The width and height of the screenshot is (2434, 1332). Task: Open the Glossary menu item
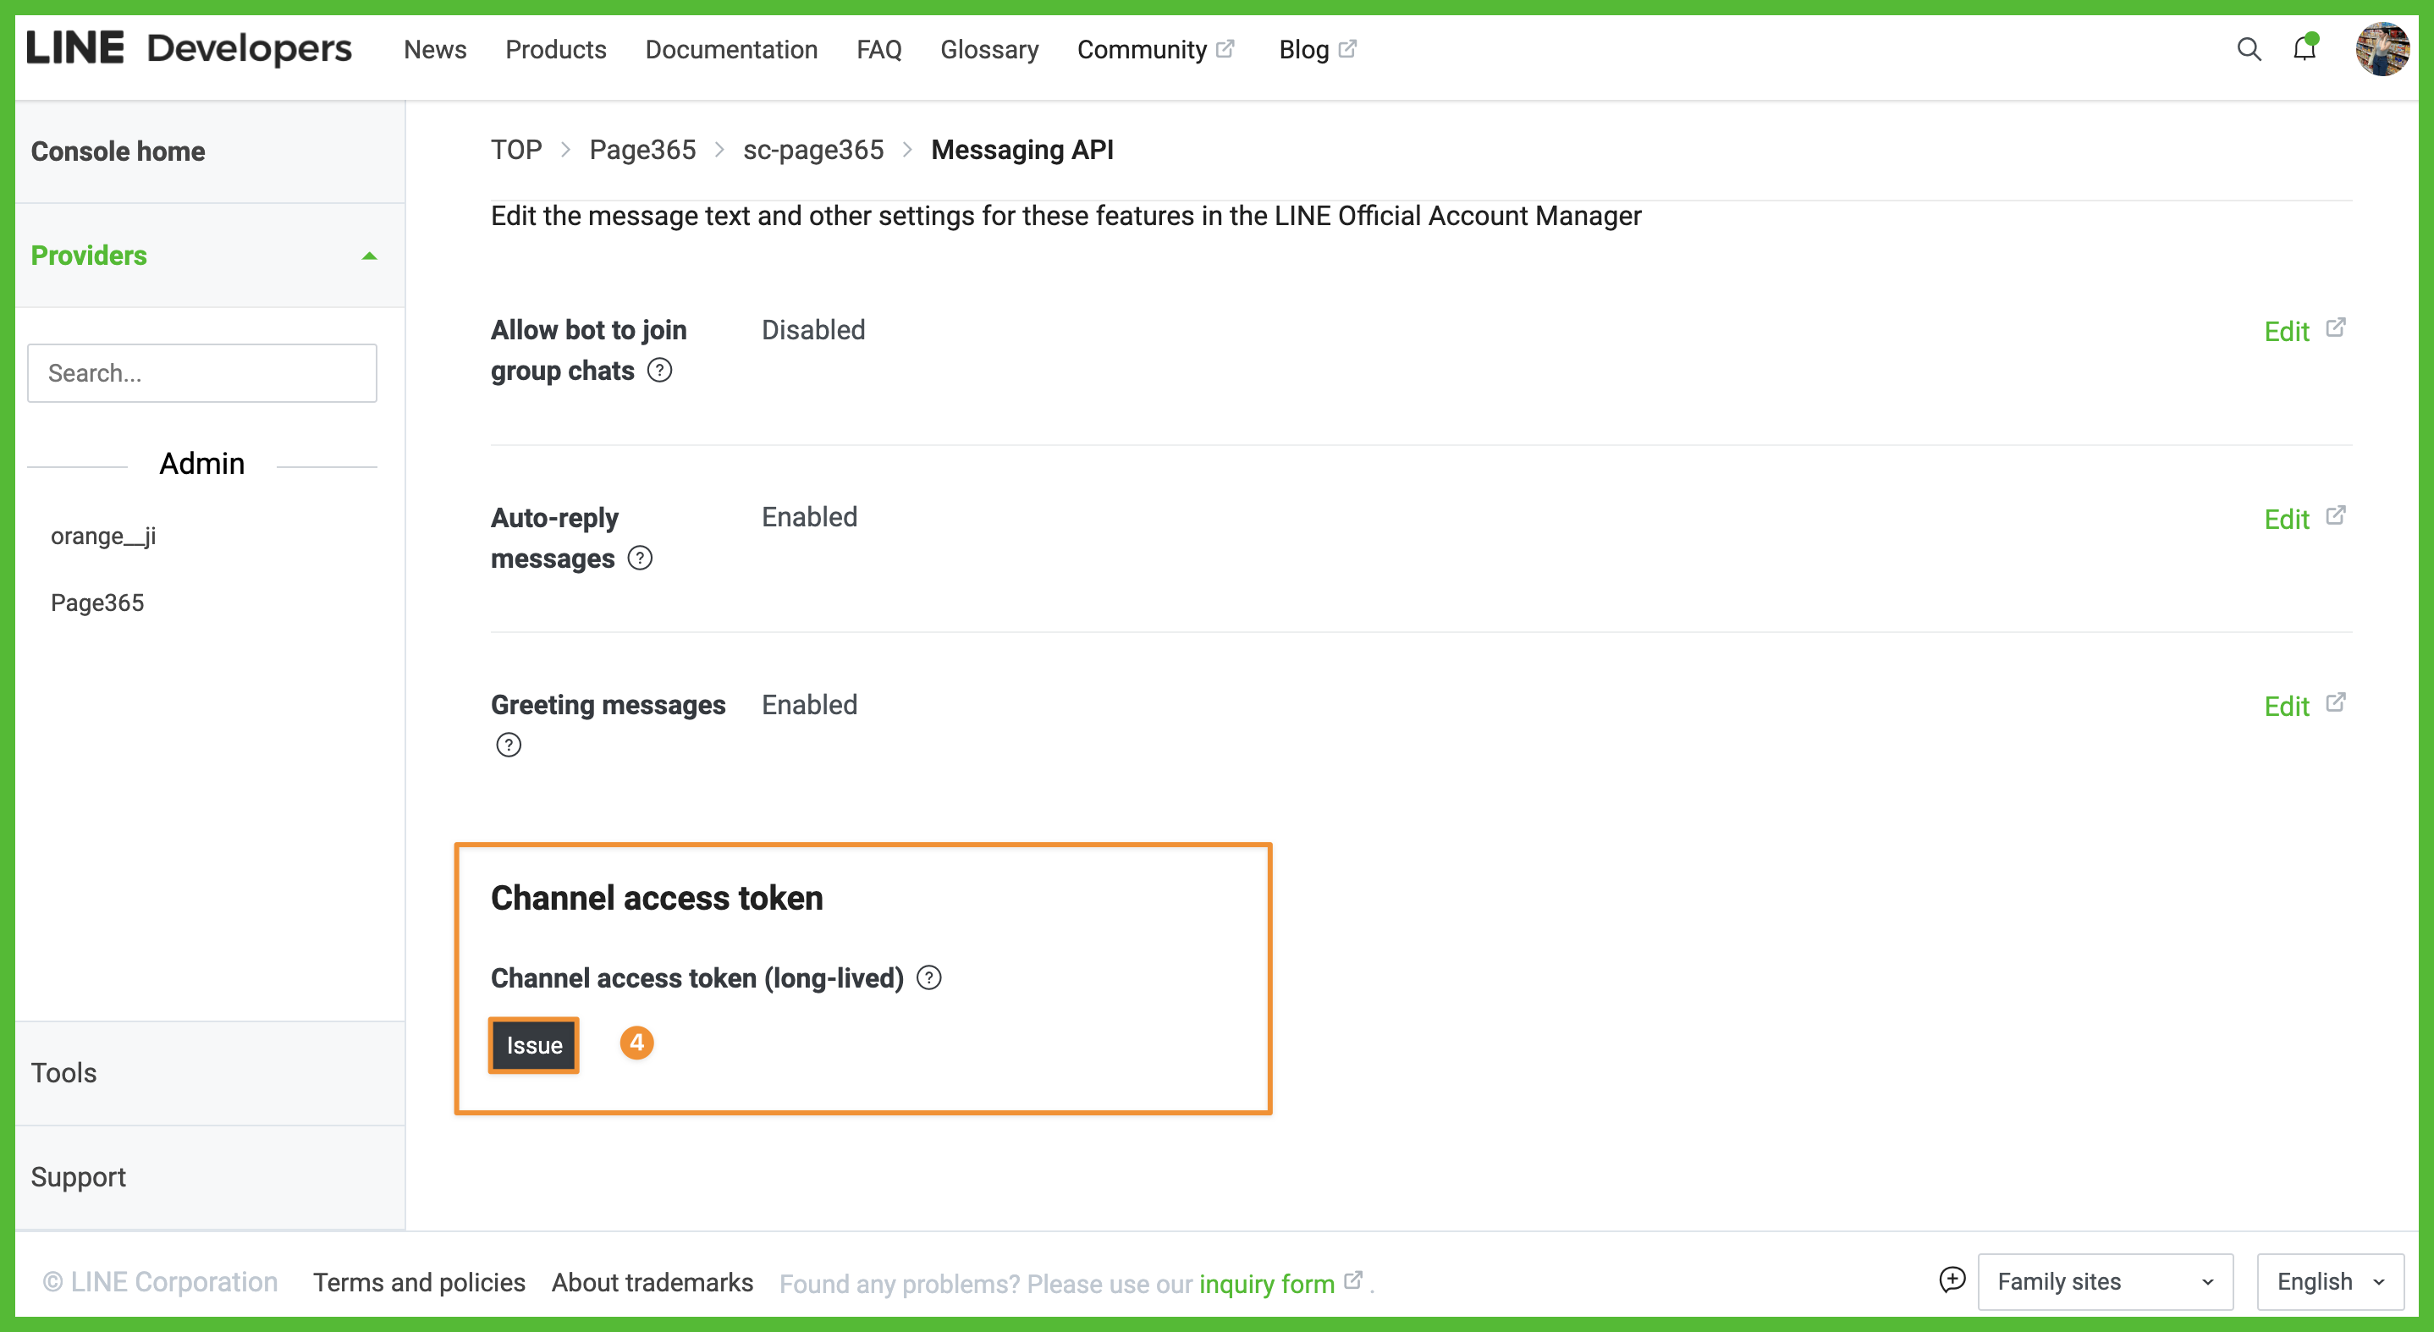pyautogui.click(x=989, y=49)
